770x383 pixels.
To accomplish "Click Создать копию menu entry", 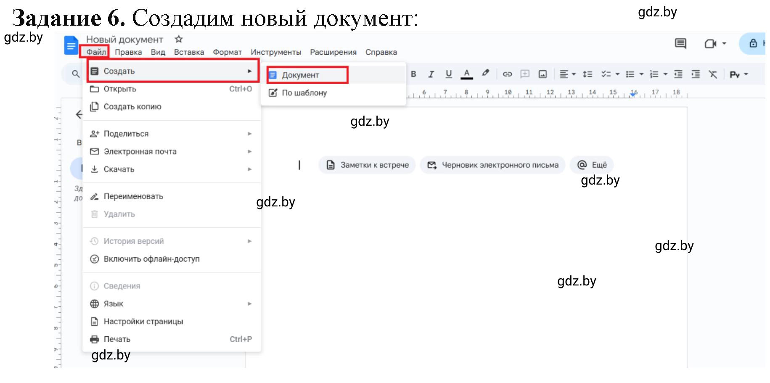I will pos(172,106).
